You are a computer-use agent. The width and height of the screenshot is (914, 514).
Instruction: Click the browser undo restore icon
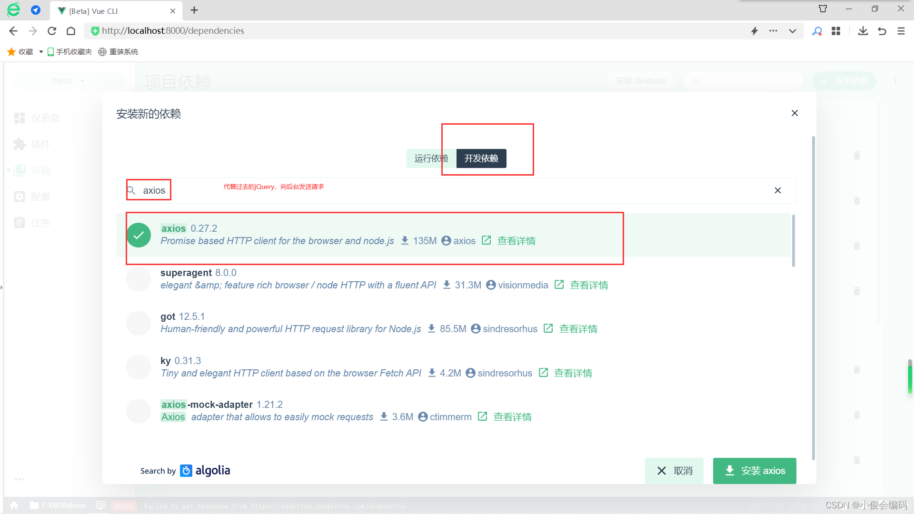point(882,31)
